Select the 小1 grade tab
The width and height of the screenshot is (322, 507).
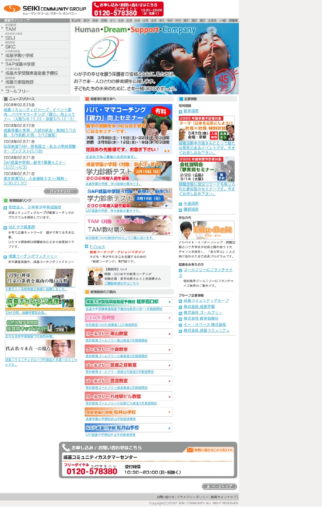coord(112,20)
